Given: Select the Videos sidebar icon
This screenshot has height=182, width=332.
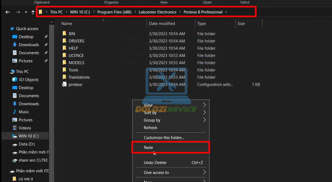Looking at the screenshot, I should [15, 128].
